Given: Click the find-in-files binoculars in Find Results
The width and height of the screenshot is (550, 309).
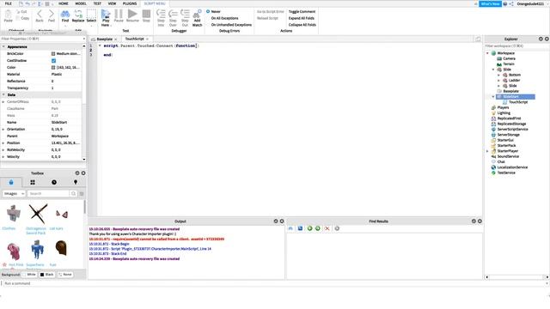Looking at the screenshot, I should click(x=290, y=228).
